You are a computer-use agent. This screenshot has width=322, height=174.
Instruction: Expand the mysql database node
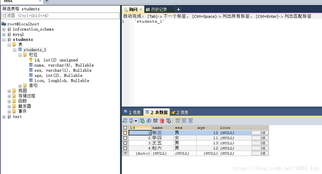click(x=4, y=34)
